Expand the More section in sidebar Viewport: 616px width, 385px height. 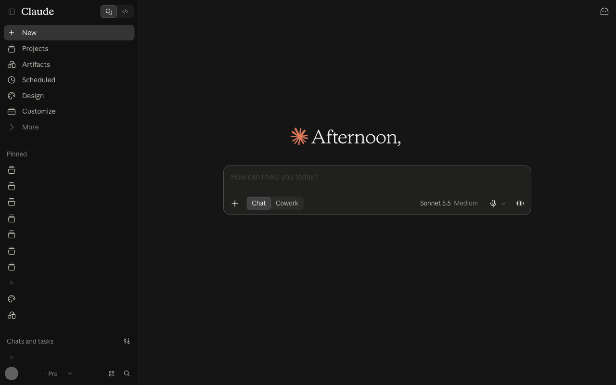(69, 127)
